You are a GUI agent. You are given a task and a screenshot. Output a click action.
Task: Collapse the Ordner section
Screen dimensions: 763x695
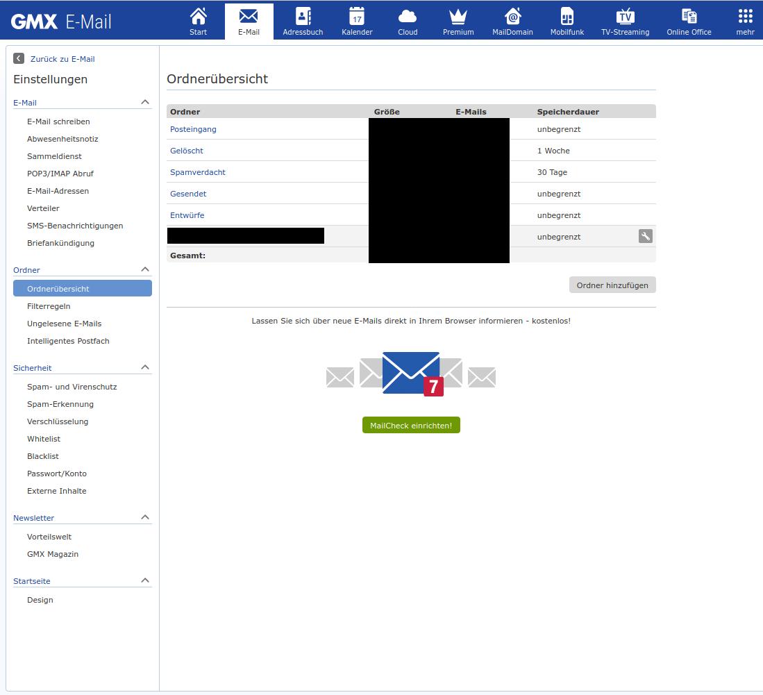[145, 269]
